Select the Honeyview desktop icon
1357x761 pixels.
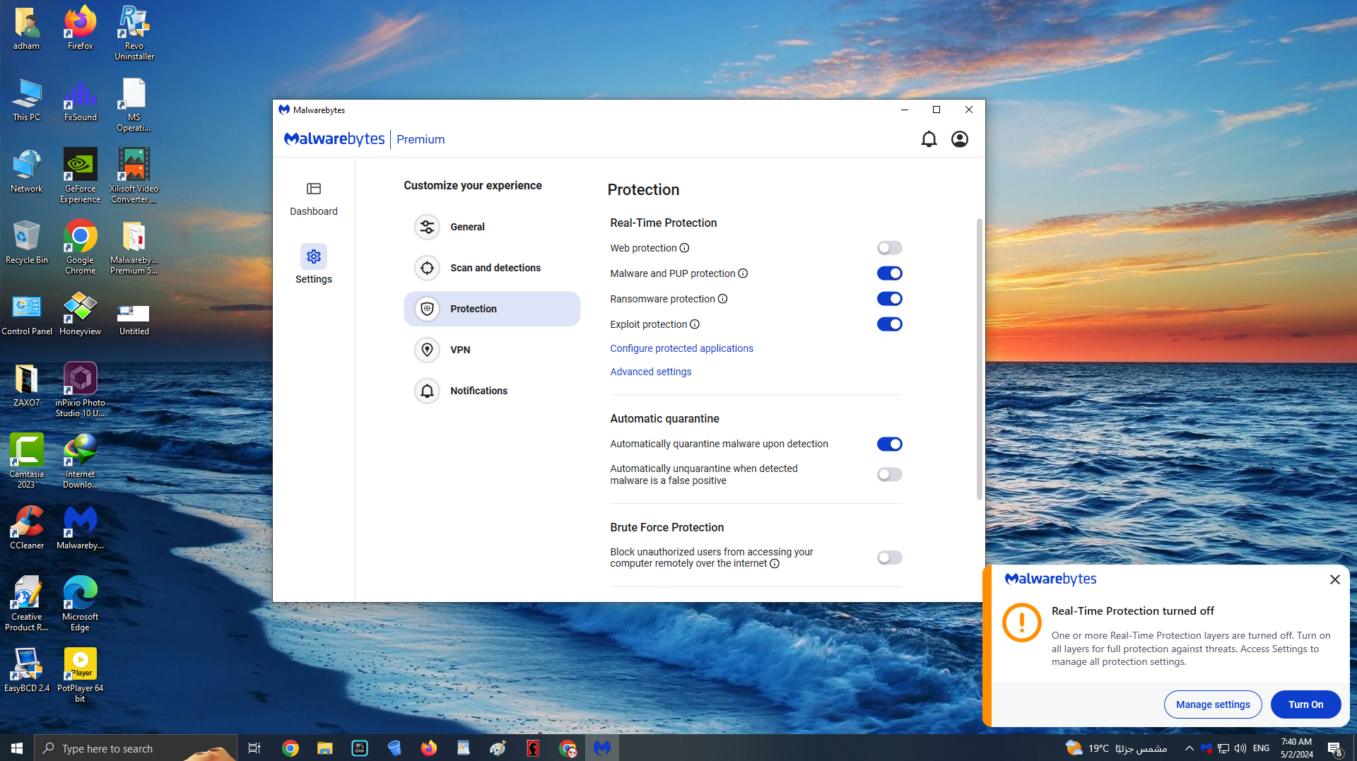[x=81, y=314]
